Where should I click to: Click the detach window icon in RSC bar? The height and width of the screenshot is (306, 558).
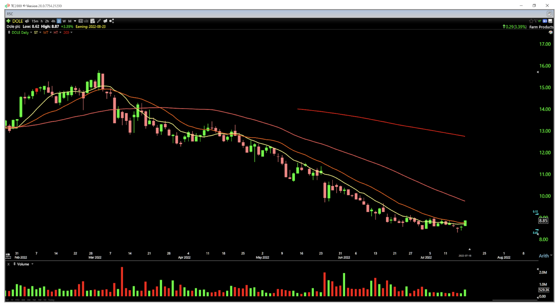pyautogui.click(x=549, y=14)
